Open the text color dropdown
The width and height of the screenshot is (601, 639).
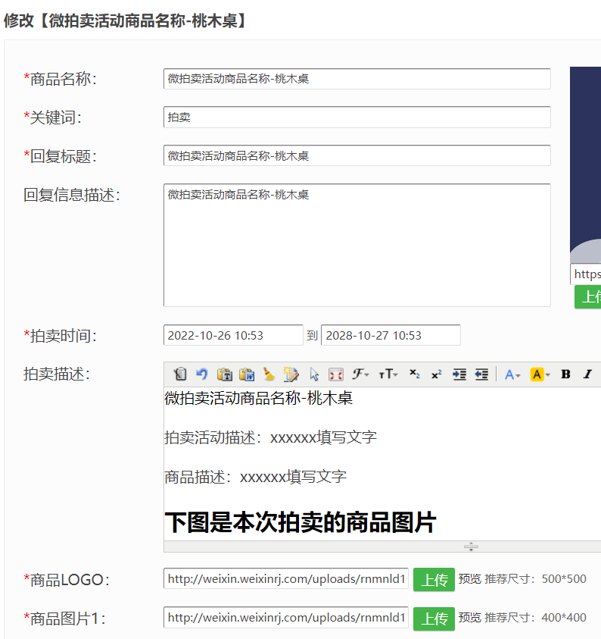512,374
